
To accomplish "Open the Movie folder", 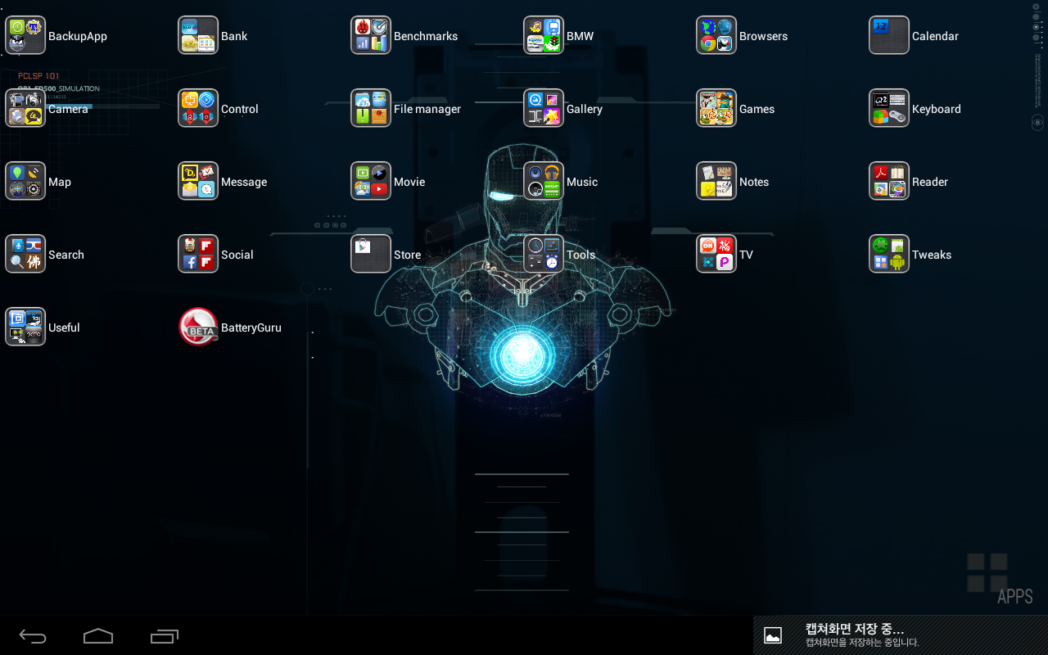I will tap(371, 181).
